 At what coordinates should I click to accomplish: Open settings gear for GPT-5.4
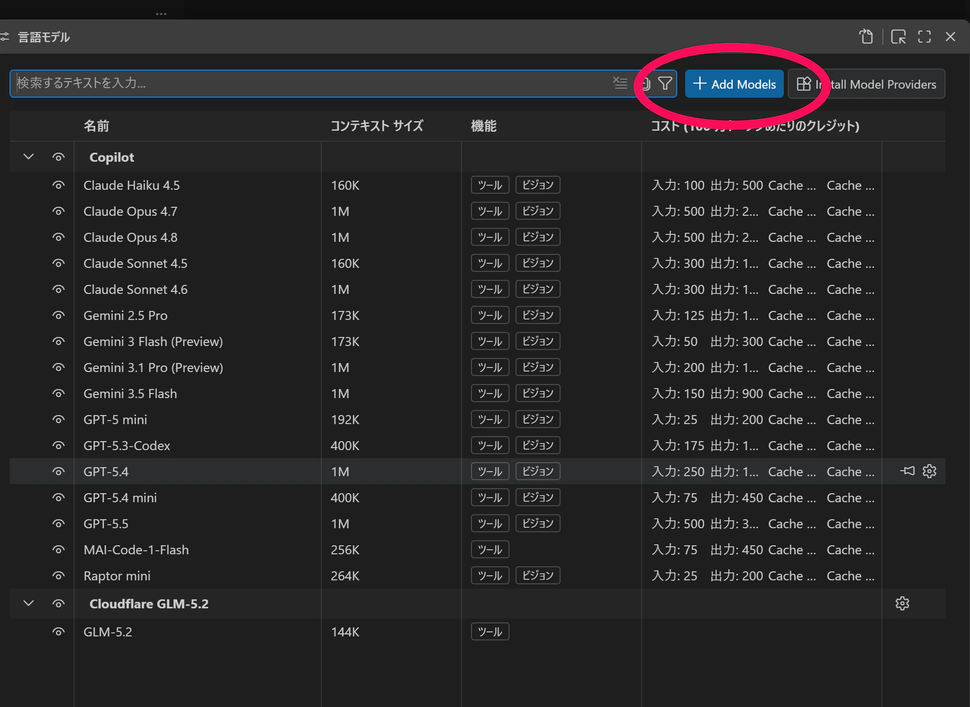tap(929, 471)
